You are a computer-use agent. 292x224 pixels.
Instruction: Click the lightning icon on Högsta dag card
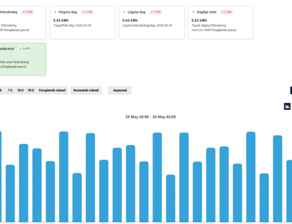(55, 12)
